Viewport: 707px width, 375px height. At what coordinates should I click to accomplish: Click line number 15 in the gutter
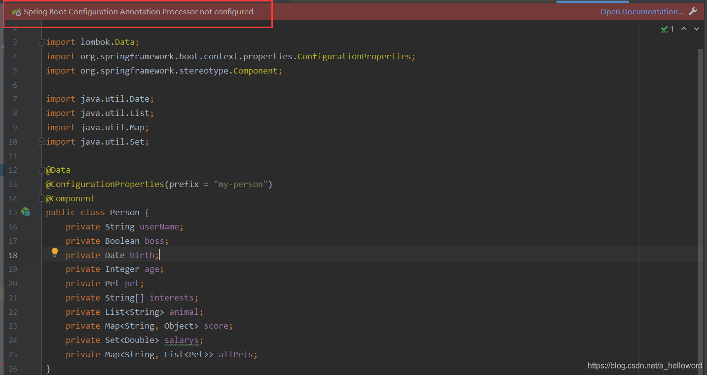pos(12,212)
